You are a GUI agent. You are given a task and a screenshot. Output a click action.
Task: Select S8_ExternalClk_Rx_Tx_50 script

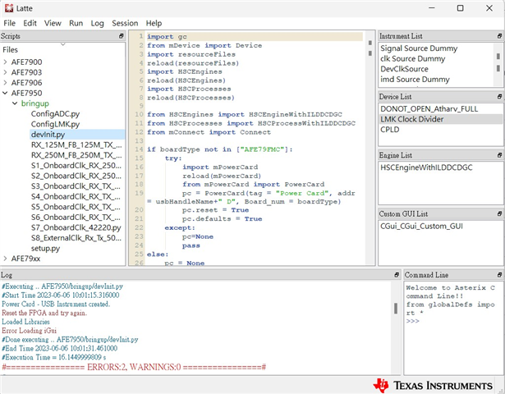76,238
